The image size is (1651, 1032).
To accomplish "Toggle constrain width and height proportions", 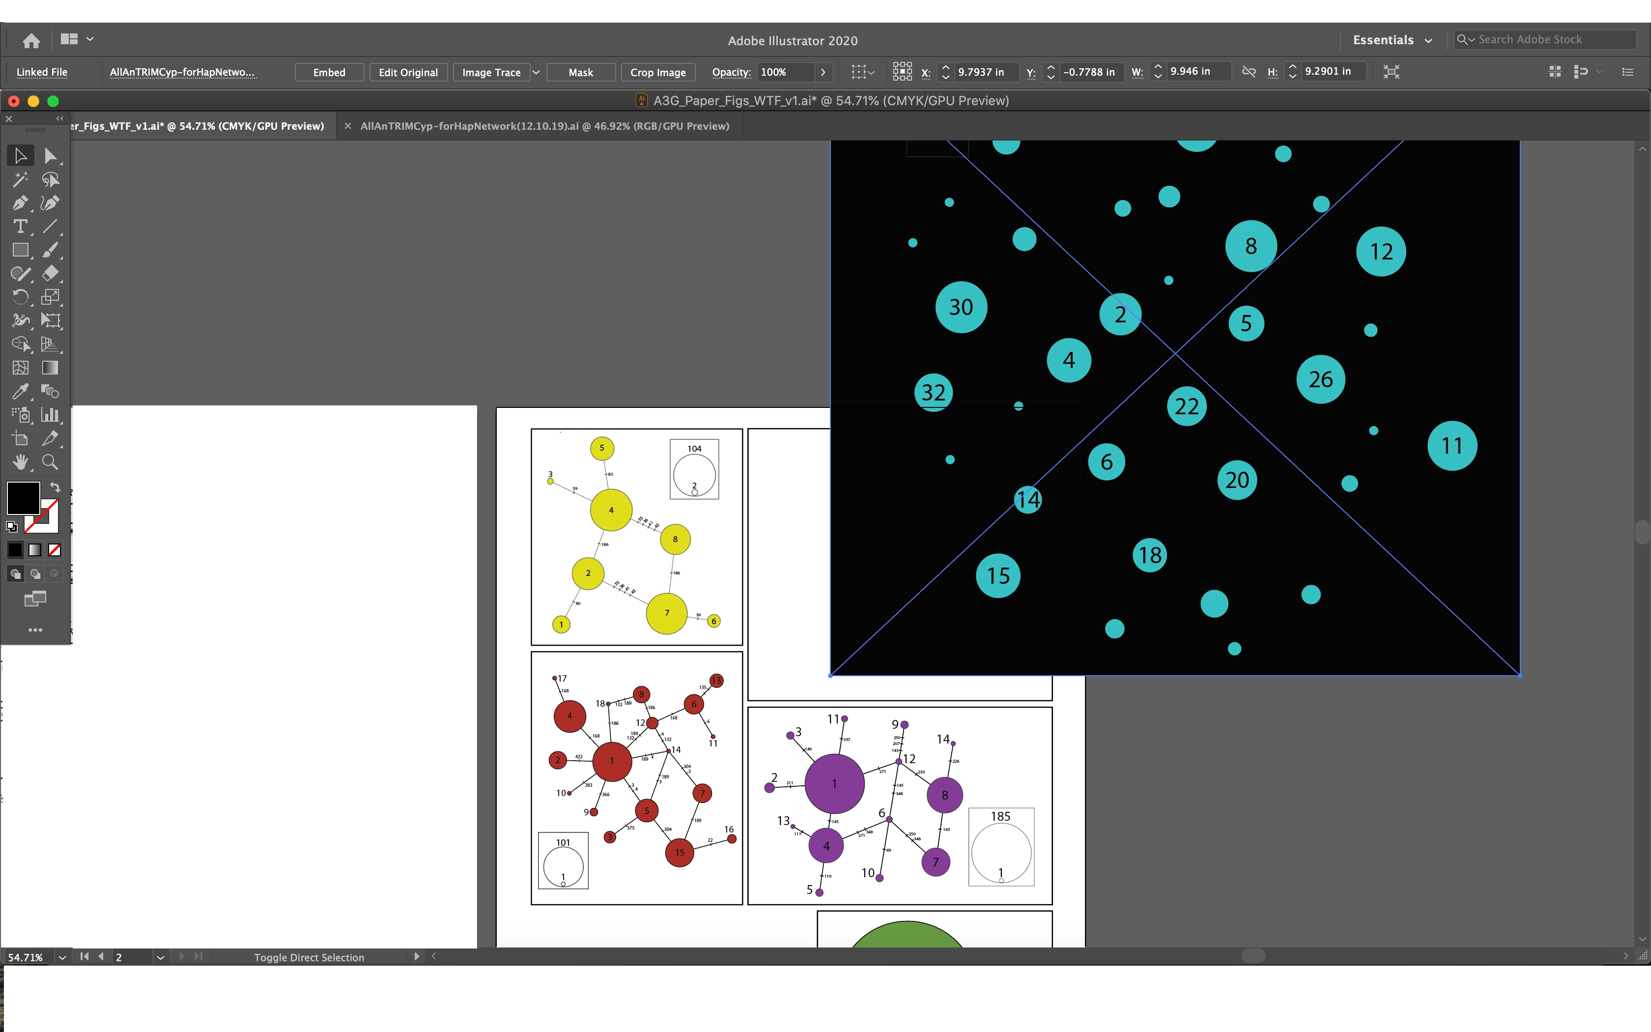I will [x=1249, y=72].
